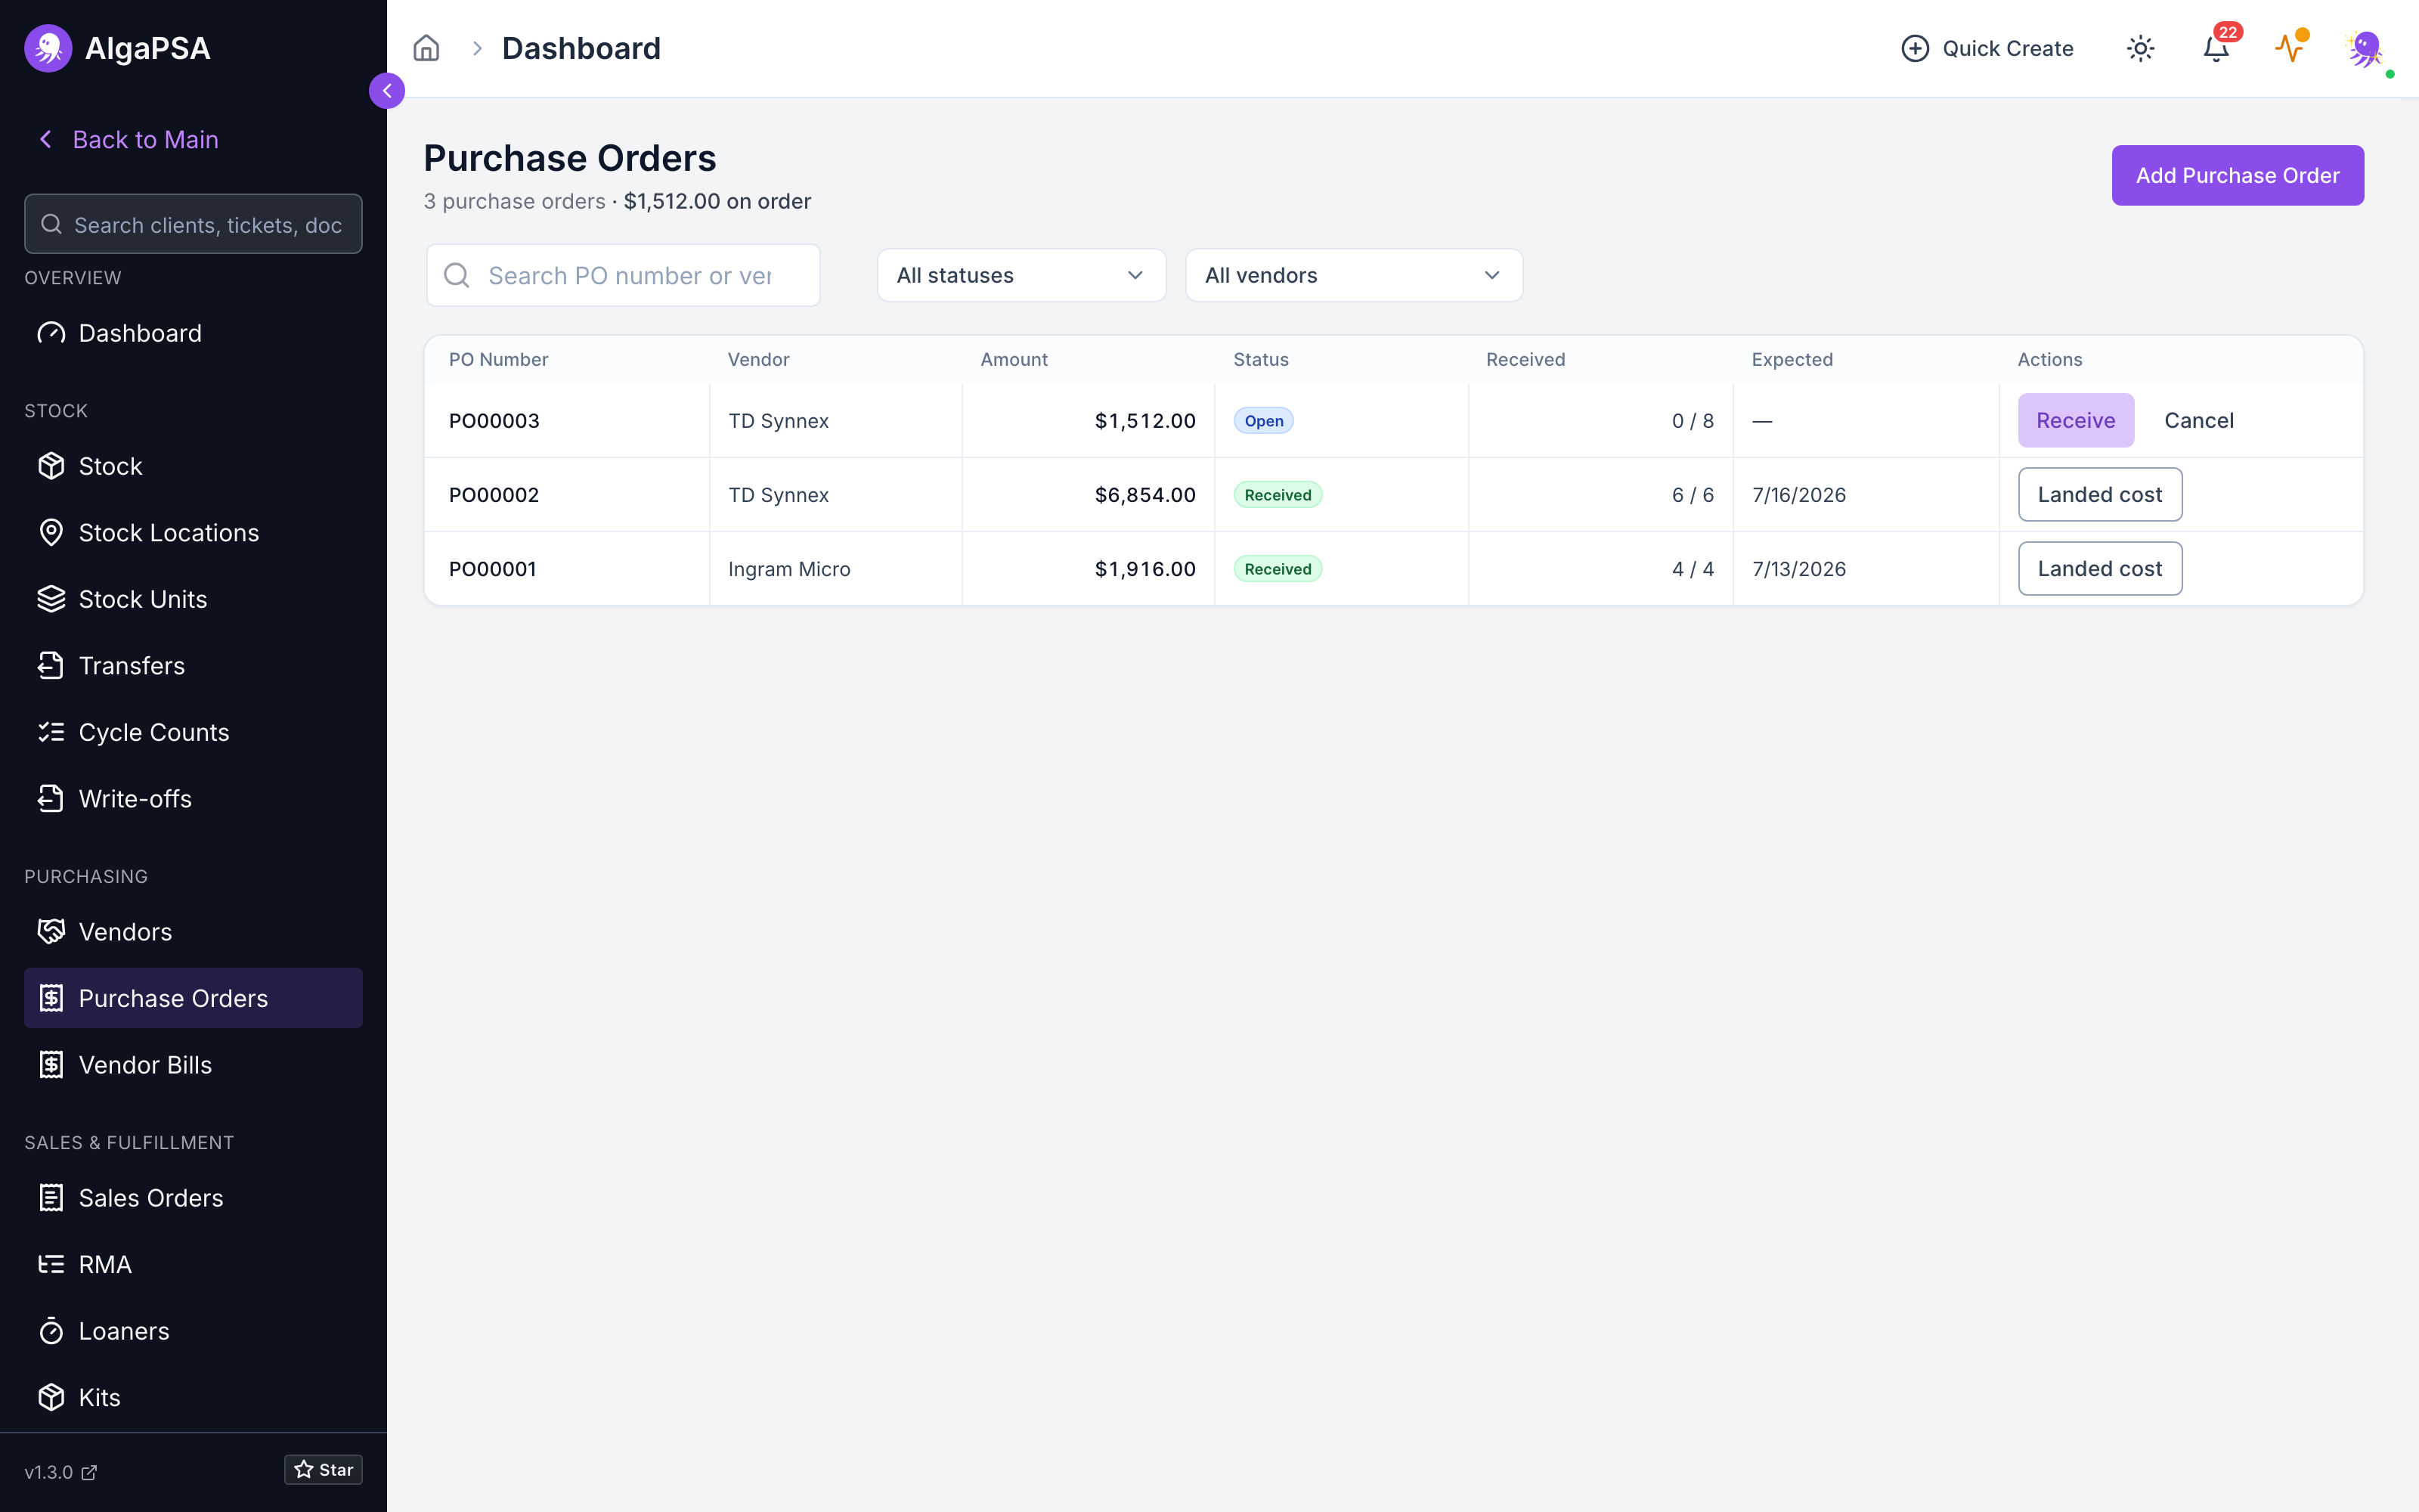Open notifications bell with 22 badge
The image size is (2419, 1512).
click(2216, 48)
